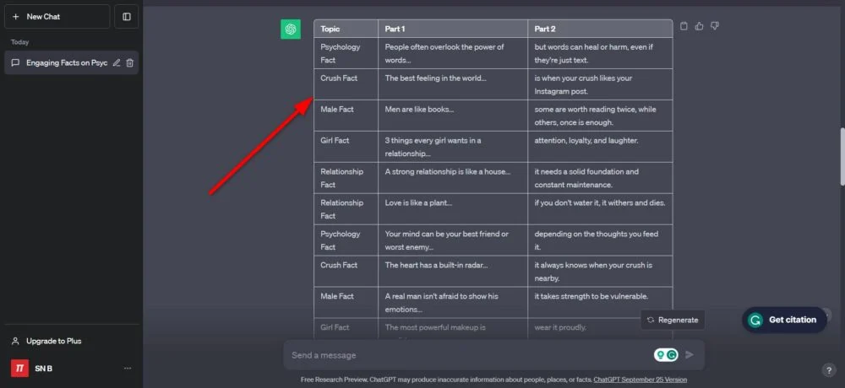The image size is (845, 388).
Task: Open the three-dot menu beside SN B
Action: pos(128,368)
